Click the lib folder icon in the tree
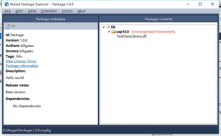This screenshot has width=221, height=136. (x=108, y=27)
